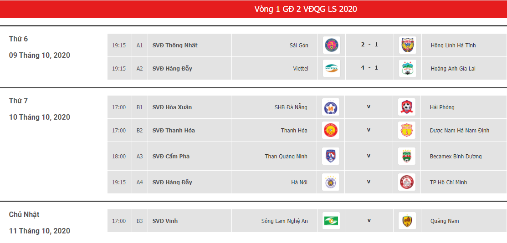The image size is (507, 243).
Task: Open the Sài Gòn 2 - 1 score
Action: (369, 45)
